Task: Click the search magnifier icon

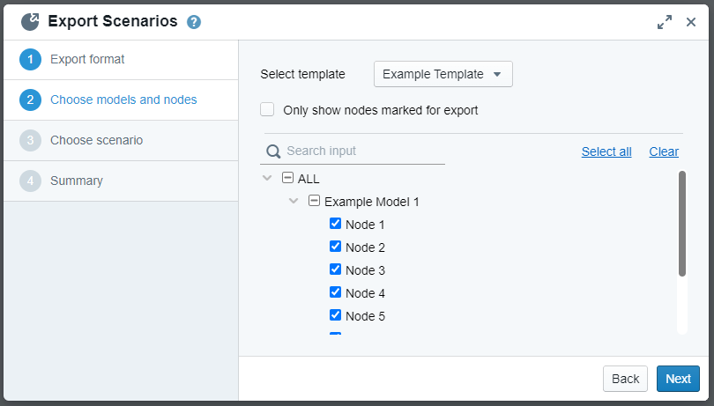Action: (273, 151)
